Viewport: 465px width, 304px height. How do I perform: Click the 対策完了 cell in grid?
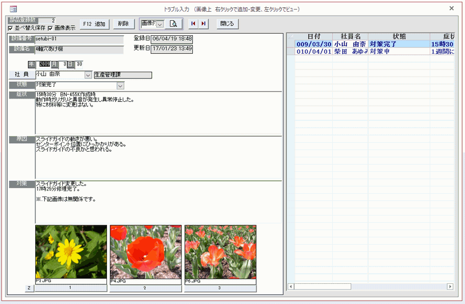tap(399, 44)
